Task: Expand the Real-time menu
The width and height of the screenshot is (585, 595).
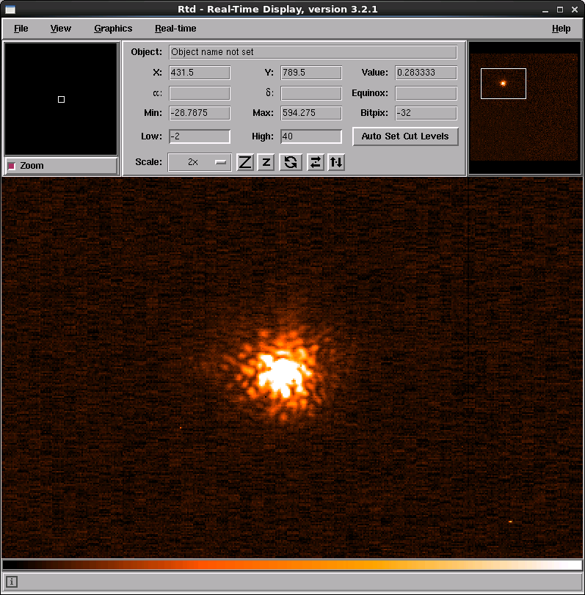Action: coord(175,29)
